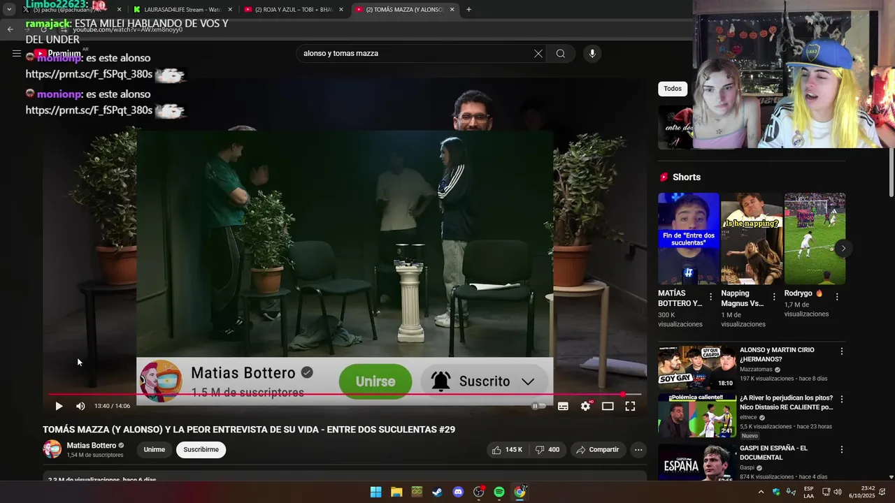Open the volume speaker tray icon

838,492
